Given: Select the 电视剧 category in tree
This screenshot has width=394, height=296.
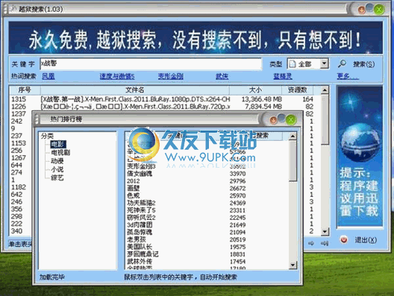Looking at the screenshot, I should (60, 152).
